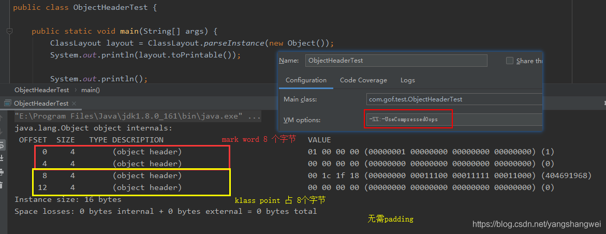Viewport: 606px width, 234px height.
Task: Open the Logs tab
Action: click(x=407, y=80)
